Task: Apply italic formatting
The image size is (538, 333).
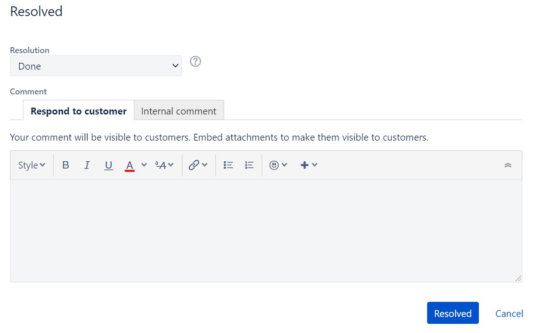Action: 87,165
